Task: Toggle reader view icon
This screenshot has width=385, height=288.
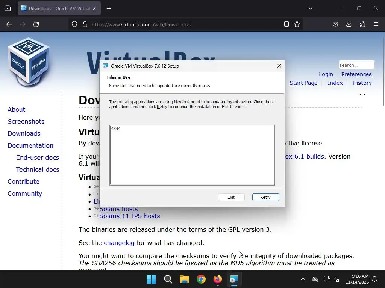Action: pyautogui.click(x=286, y=24)
